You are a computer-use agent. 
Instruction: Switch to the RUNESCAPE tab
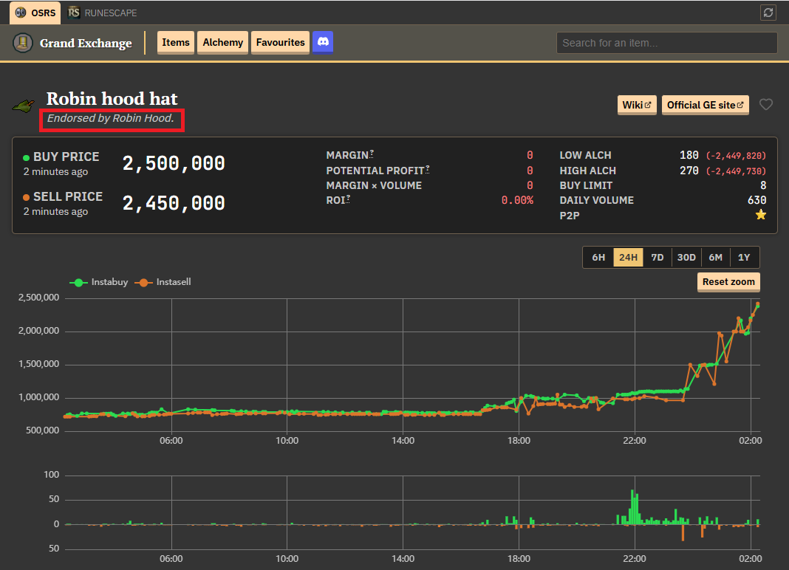pos(103,13)
